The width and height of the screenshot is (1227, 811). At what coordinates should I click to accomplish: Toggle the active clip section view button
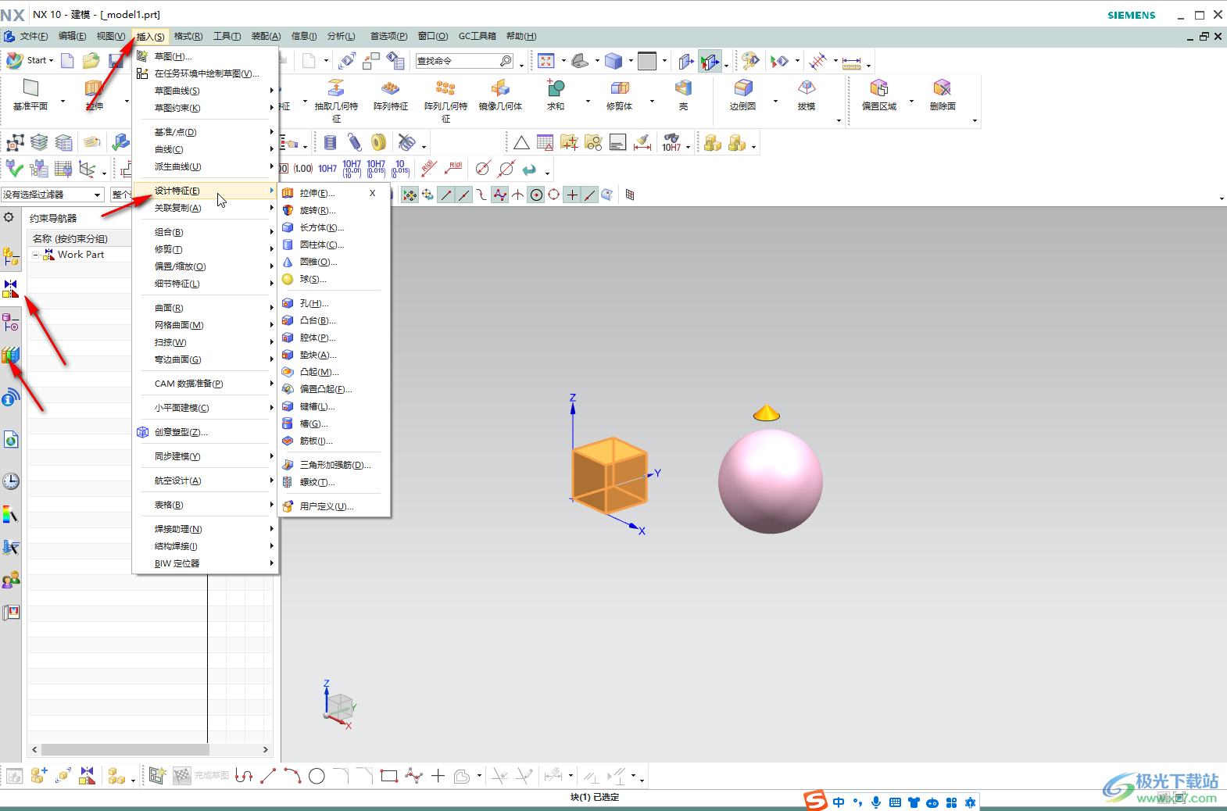tap(710, 61)
